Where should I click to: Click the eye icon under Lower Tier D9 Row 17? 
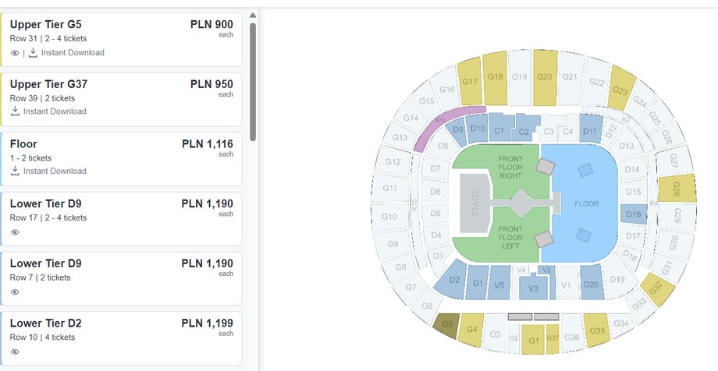tap(15, 232)
